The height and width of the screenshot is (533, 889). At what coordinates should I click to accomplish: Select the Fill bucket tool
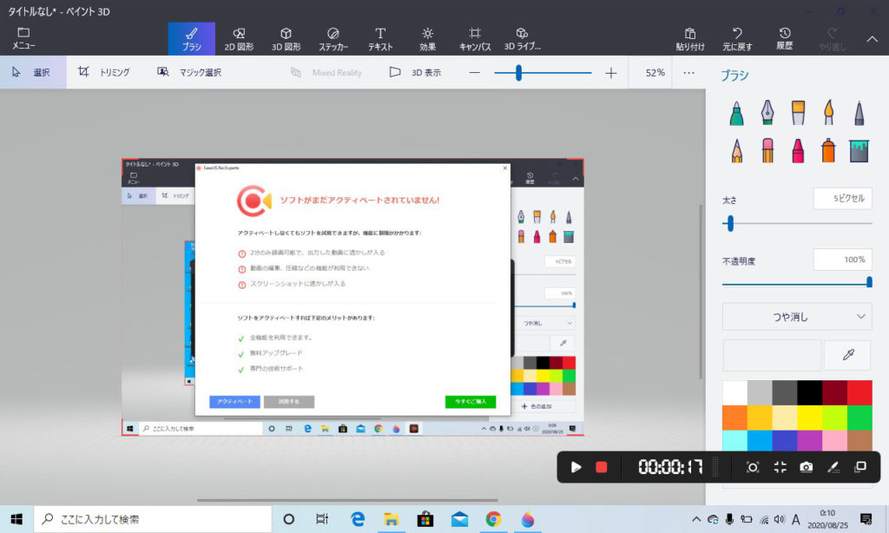(x=859, y=151)
